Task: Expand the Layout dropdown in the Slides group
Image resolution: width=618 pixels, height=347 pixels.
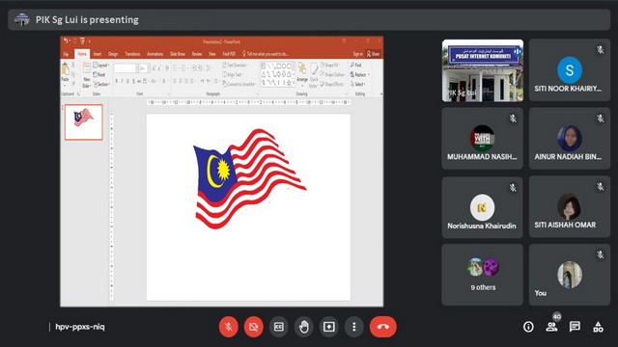Action: click(101, 66)
